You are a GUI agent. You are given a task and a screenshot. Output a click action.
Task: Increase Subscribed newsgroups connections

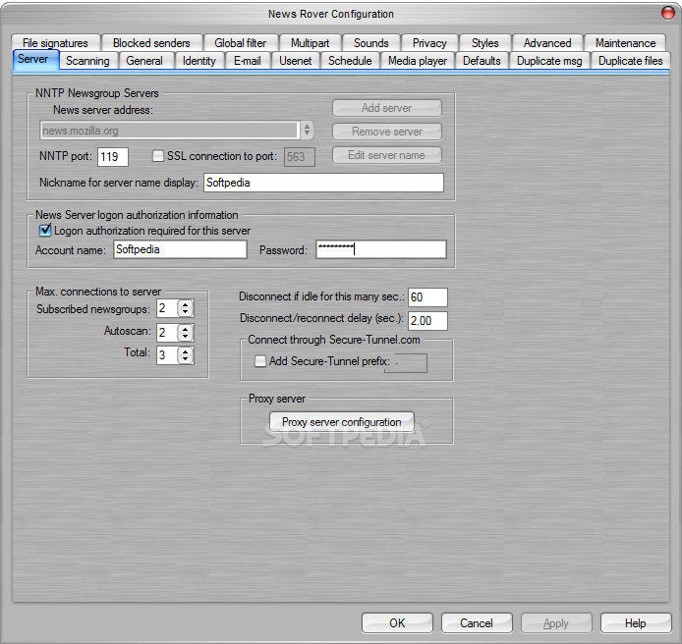186,304
